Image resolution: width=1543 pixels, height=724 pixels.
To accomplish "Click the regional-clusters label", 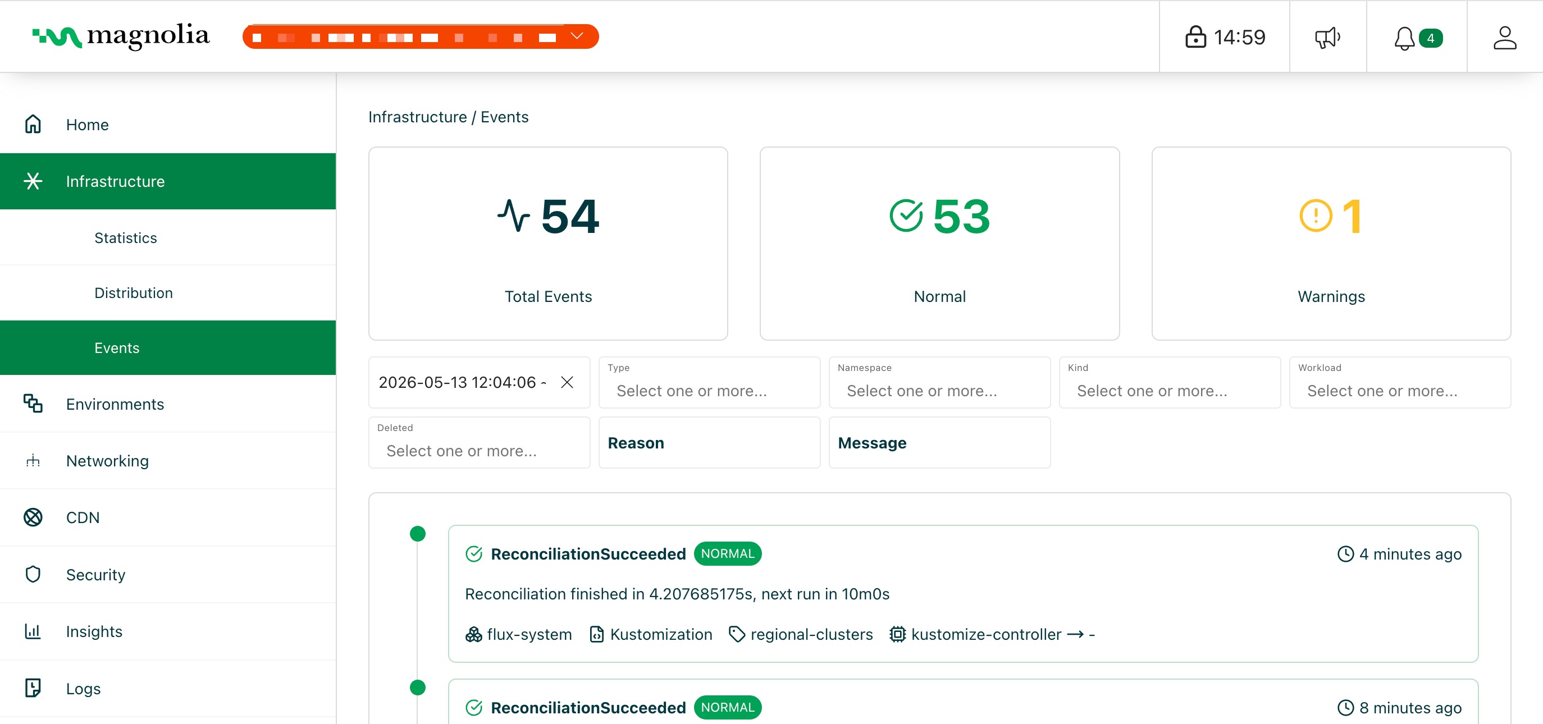I will pos(811,634).
